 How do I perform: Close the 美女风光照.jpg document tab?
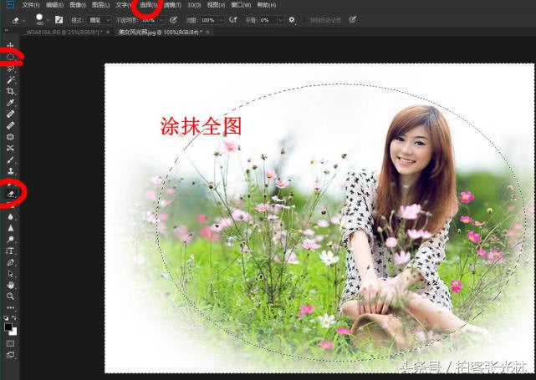point(207,32)
